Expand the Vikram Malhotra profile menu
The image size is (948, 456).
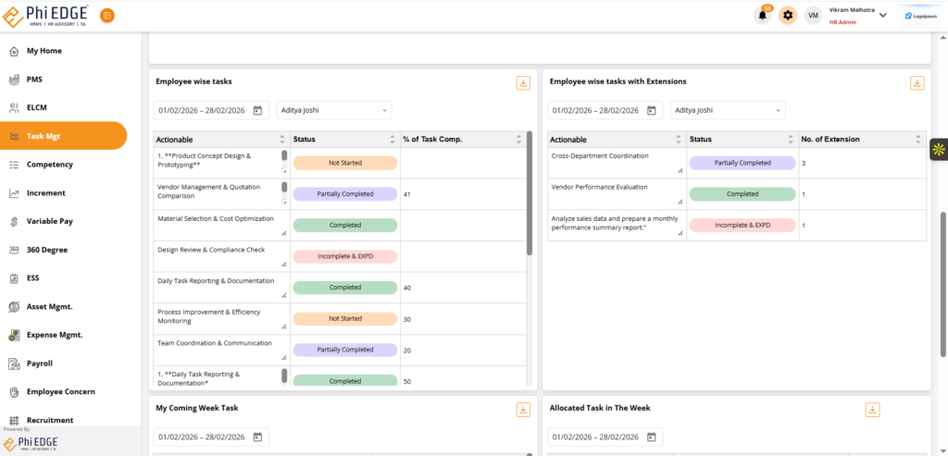882,15
